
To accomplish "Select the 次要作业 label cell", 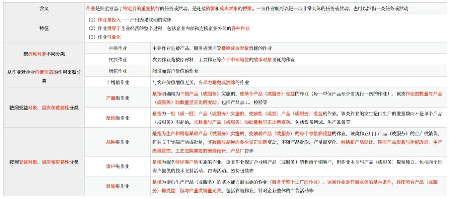I will [x=117, y=60].
